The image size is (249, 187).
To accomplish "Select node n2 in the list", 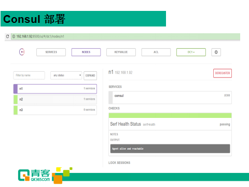I will (55, 99).
